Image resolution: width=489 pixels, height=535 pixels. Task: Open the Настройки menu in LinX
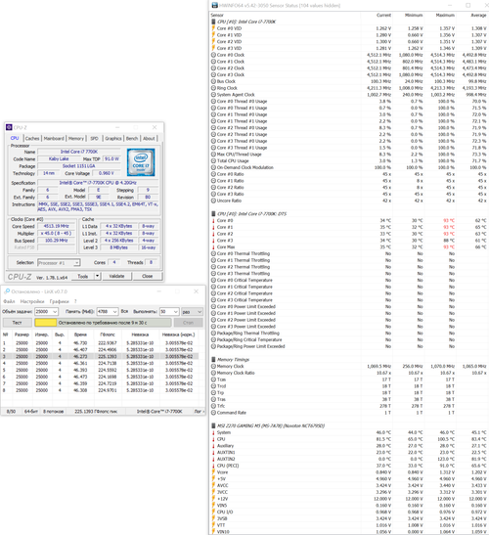pyautogui.click(x=32, y=301)
